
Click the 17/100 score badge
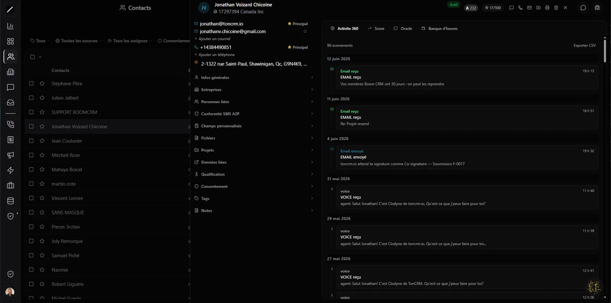click(x=493, y=8)
